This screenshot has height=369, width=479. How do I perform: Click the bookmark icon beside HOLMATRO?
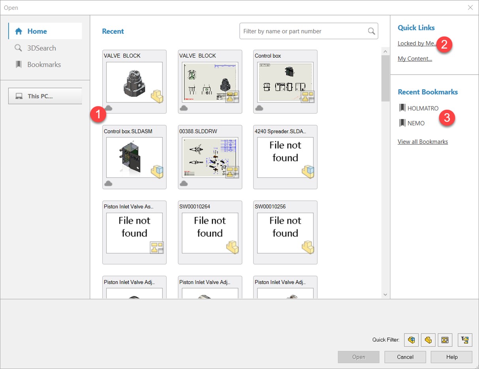click(402, 108)
